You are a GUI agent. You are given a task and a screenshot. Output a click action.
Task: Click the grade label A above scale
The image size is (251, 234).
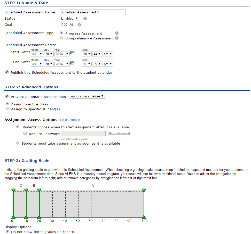93,186
